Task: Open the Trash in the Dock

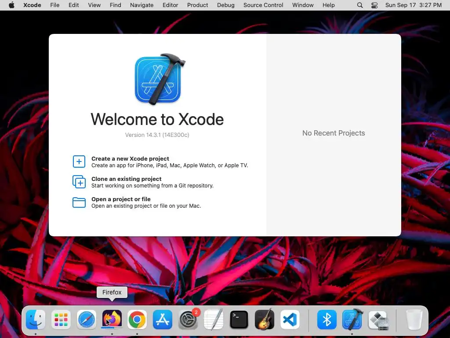Action: pyautogui.click(x=414, y=320)
